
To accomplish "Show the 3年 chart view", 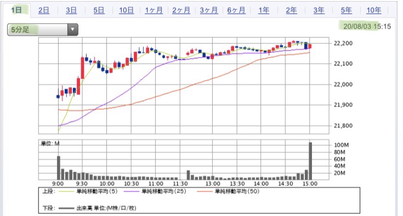I will [319, 10].
